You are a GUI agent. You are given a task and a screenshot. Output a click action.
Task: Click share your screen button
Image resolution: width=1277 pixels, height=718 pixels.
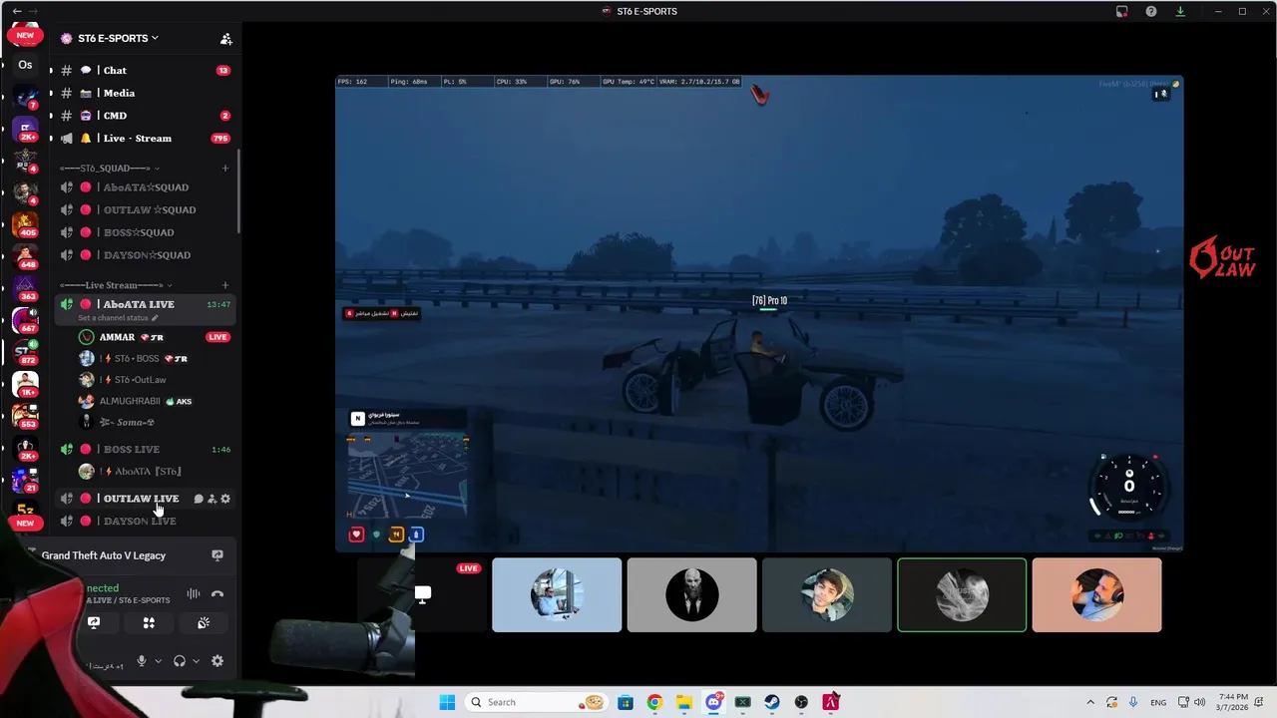click(x=94, y=622)
